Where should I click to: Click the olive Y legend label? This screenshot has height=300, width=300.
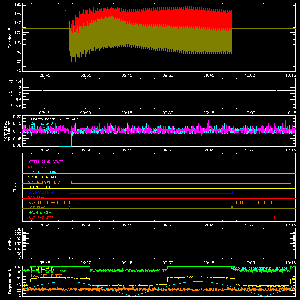click(x=65, y=12)
